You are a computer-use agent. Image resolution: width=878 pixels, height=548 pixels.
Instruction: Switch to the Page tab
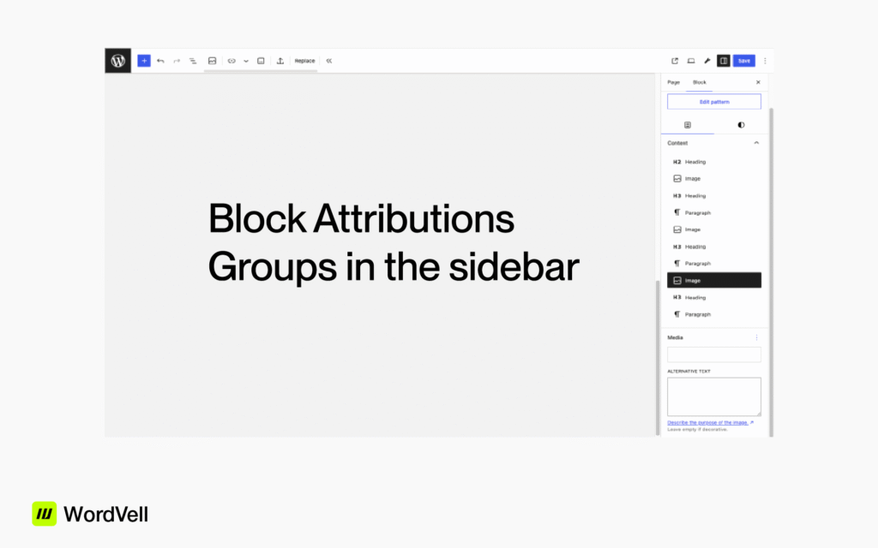click(x=675, y=82)
